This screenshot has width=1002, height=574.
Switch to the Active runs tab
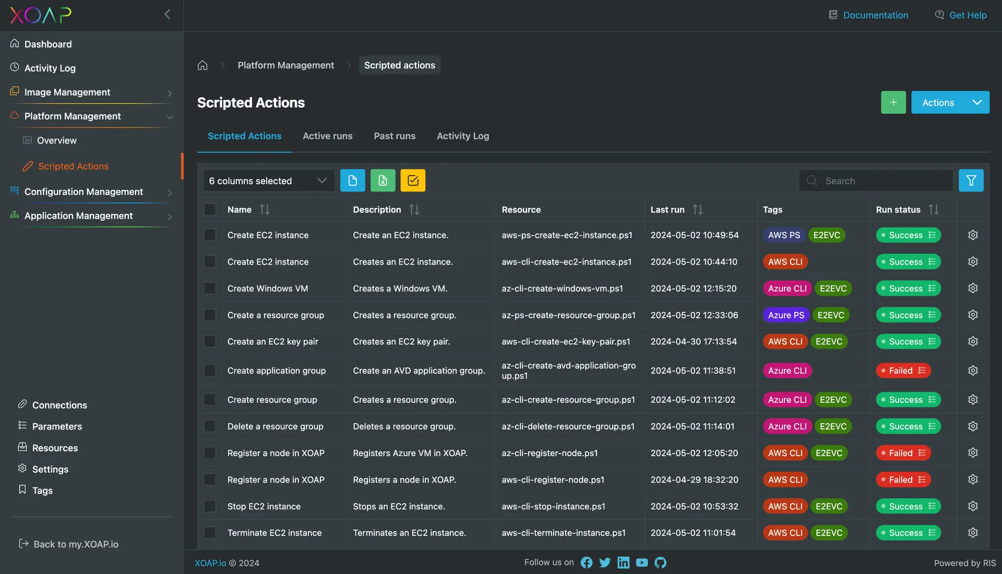point(327,136)
